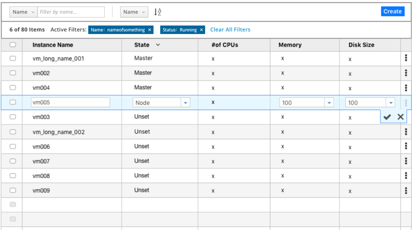Click the Instance Name column header

(x=53, y=45)
